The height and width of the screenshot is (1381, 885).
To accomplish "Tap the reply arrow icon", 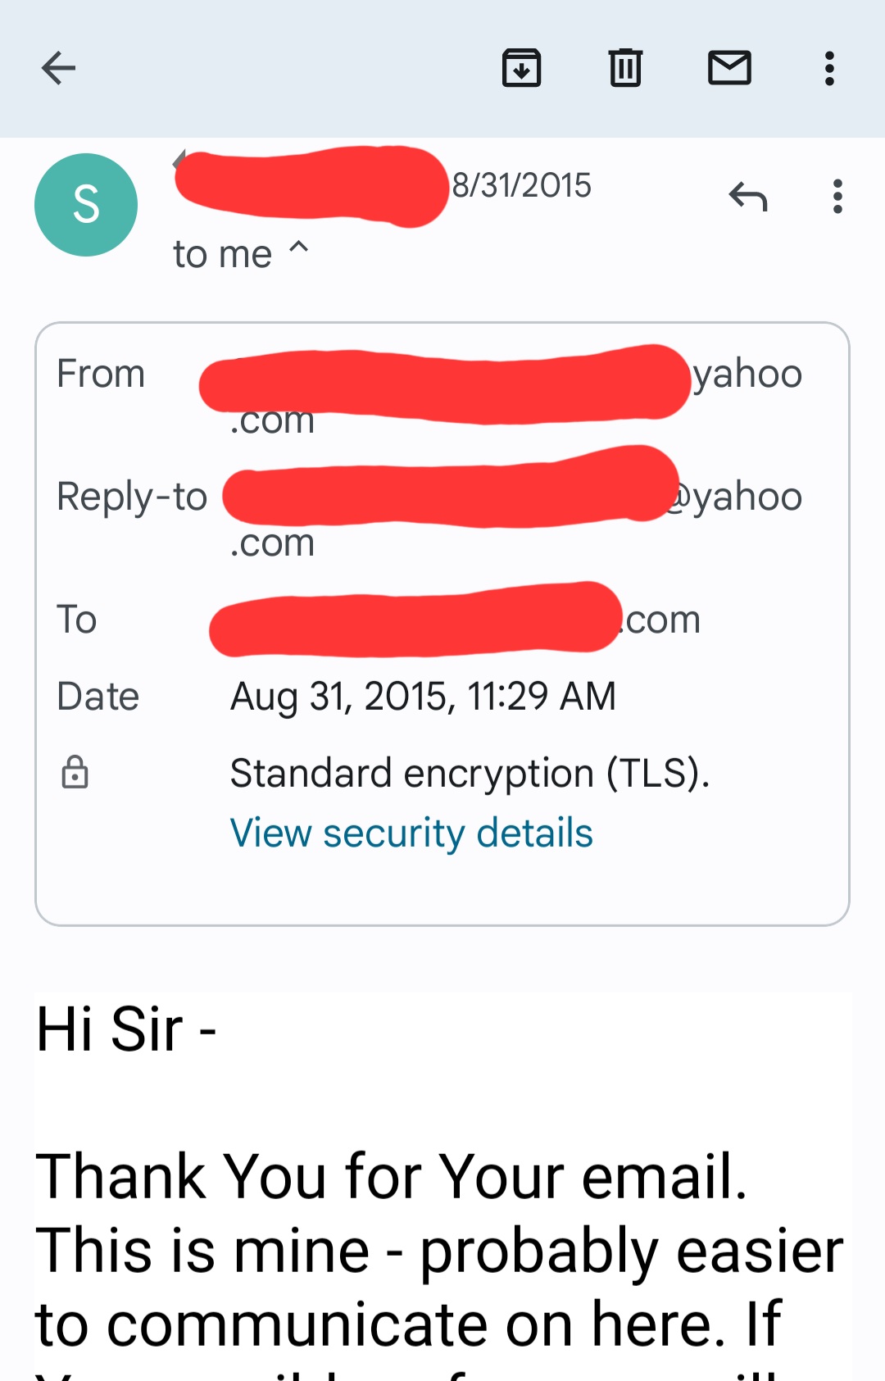I will 748,197.
